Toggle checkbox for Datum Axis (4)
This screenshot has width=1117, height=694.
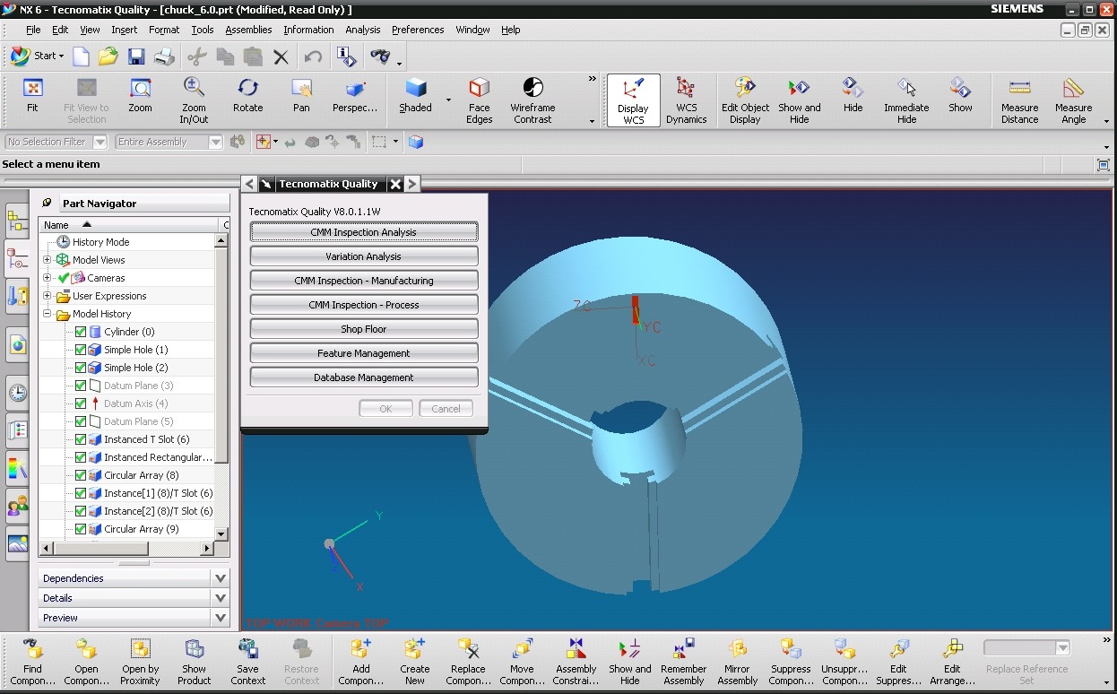pyautogui.click(x=81, y=403)
